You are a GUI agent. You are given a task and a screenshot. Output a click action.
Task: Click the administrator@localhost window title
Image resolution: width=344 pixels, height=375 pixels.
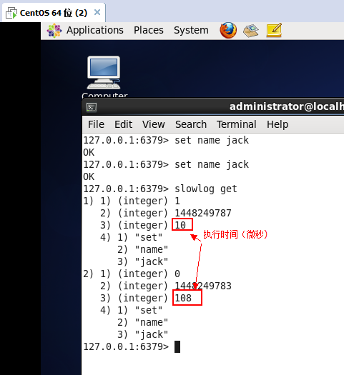(x=287, y=106)
